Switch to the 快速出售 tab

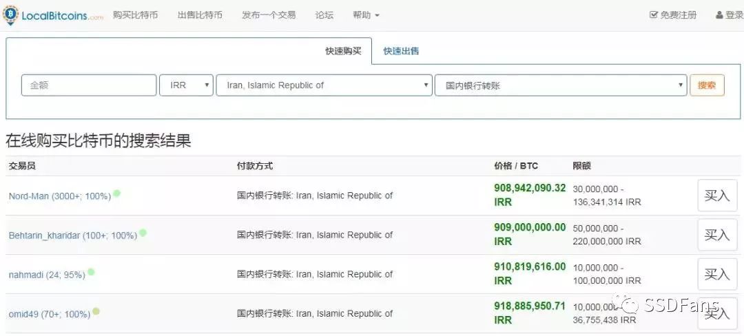click(x=402, y=51)
